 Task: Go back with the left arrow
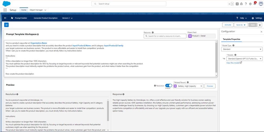pos(5,18)
